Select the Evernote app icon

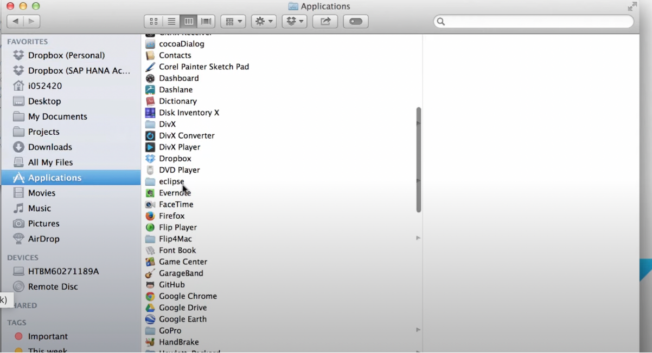tap(150, 193)
